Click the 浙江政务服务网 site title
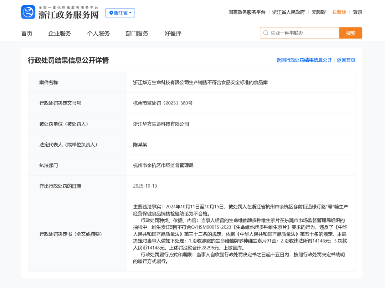 coord(68,15)
